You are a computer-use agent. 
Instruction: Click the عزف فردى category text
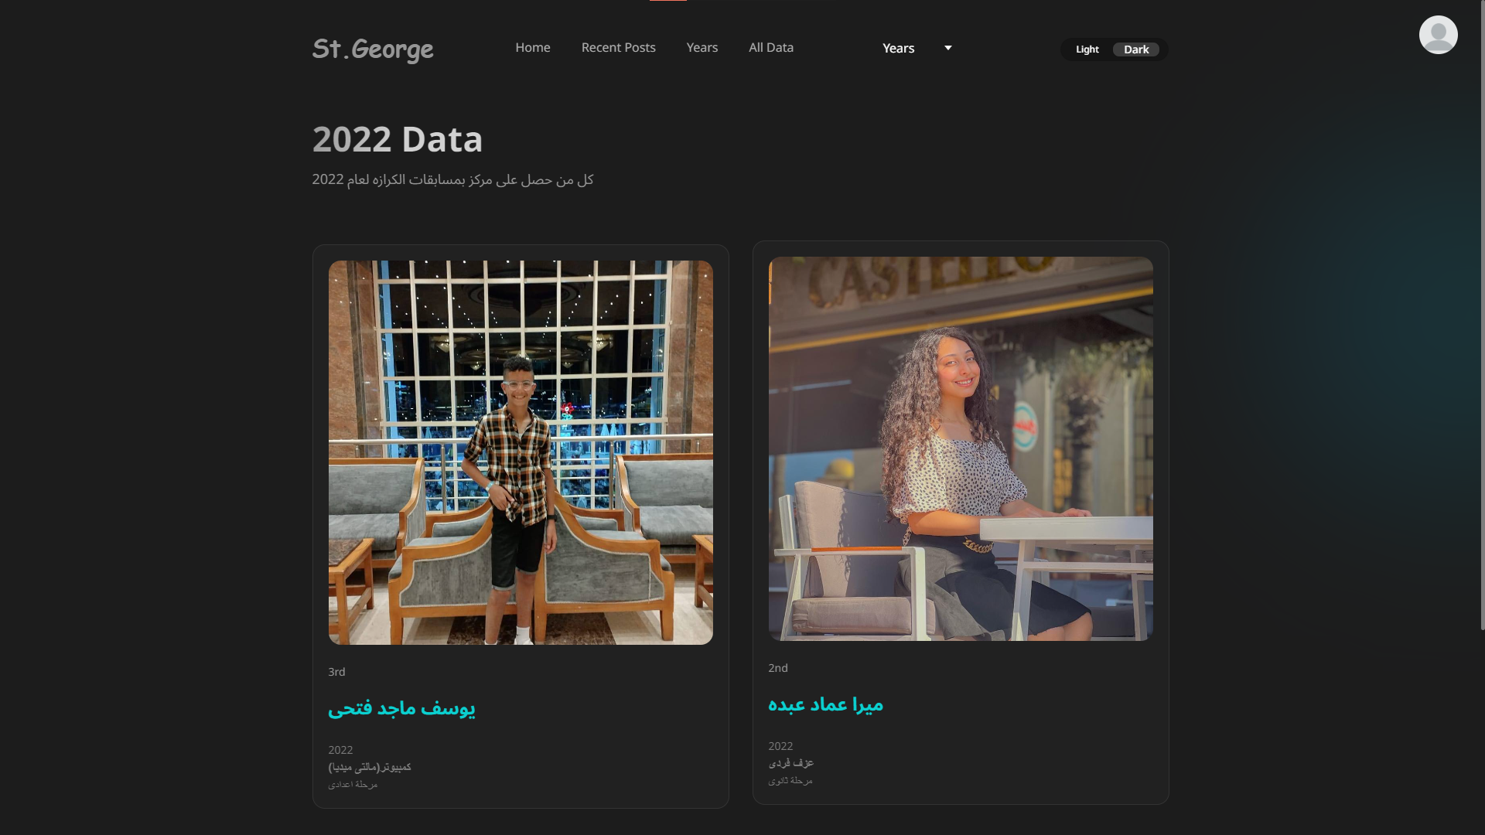790,763
